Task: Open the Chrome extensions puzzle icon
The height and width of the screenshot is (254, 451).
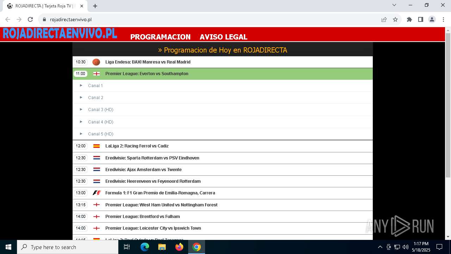Action: click(409, 19)
